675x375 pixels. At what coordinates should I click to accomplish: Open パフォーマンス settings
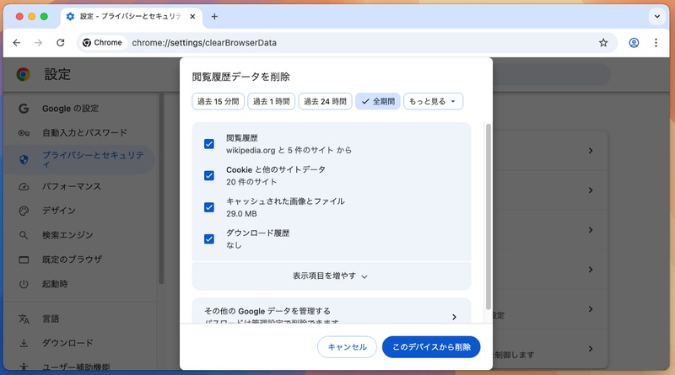point(72,186)
